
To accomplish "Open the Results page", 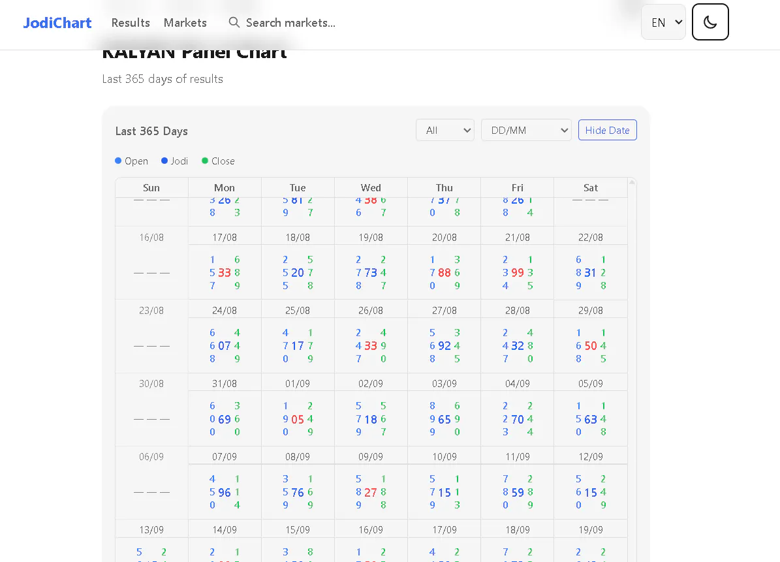I will click(x=131, y=23).
